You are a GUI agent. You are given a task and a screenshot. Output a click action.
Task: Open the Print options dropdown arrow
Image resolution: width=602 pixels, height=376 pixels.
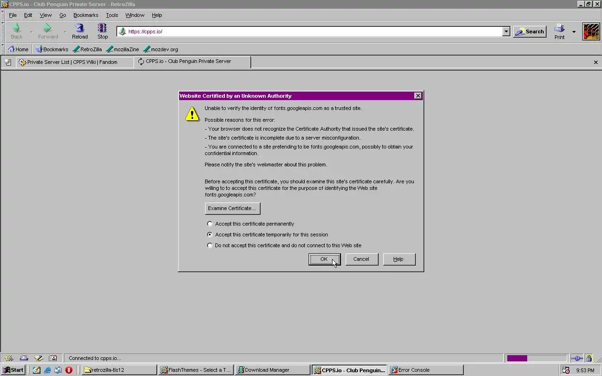click(574, 31)
